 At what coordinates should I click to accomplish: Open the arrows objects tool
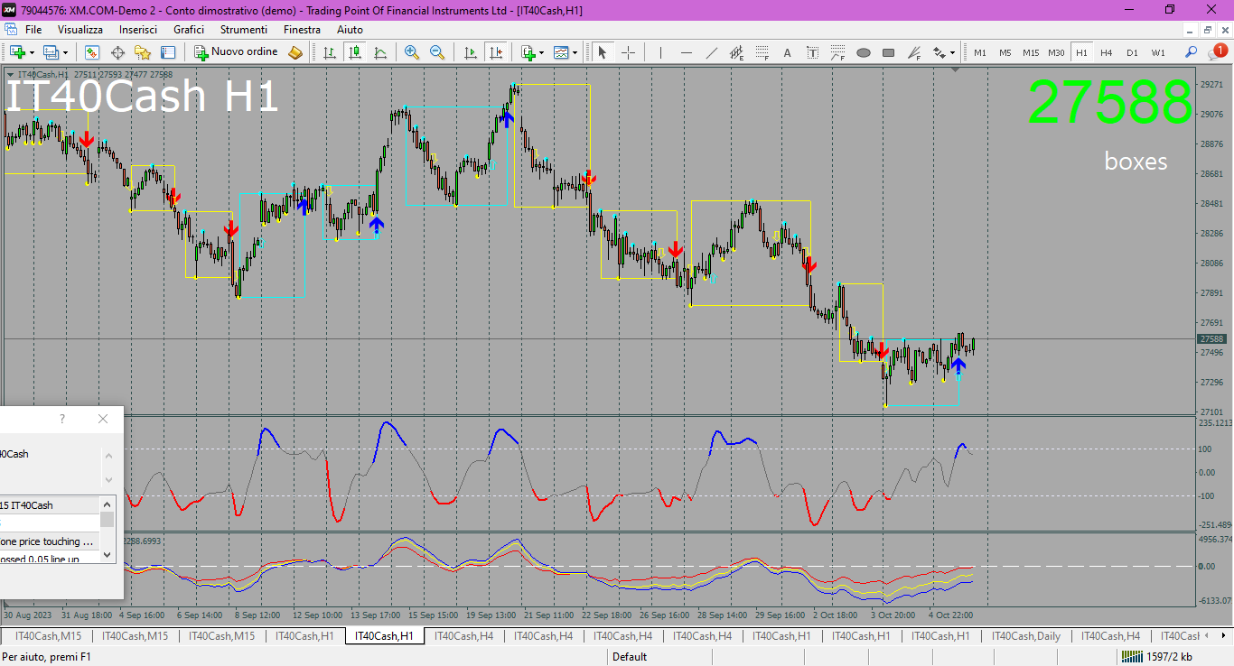pyautogui.click(x=940, y=52)
